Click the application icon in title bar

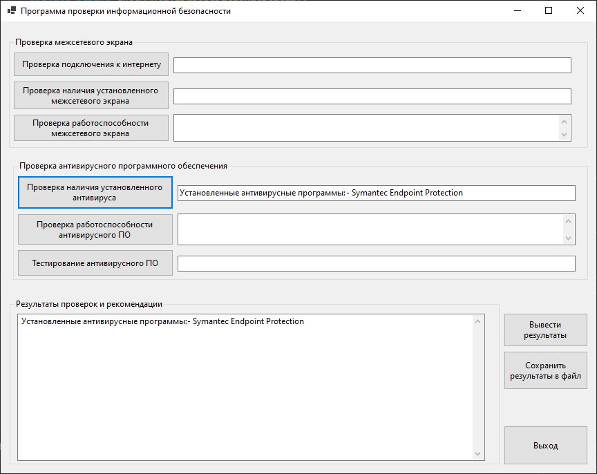tap(12, 10)
